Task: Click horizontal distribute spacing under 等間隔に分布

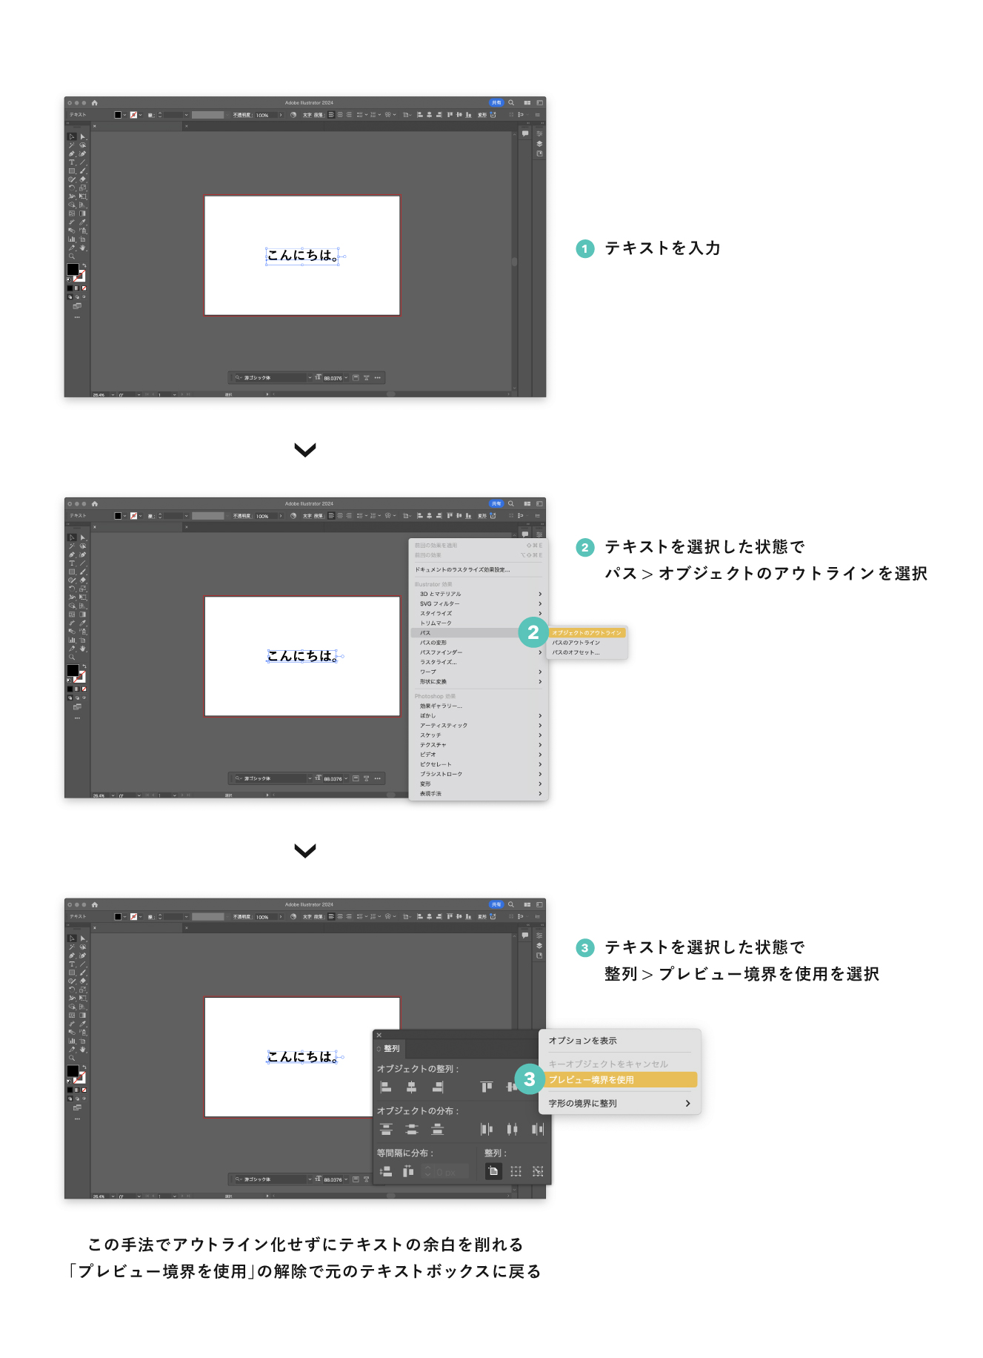Action: coord(408,1171)
